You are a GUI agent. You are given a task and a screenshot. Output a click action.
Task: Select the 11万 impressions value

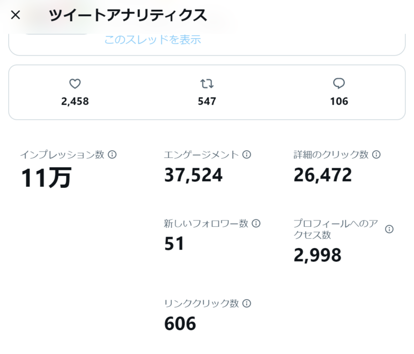coord(46,178)
